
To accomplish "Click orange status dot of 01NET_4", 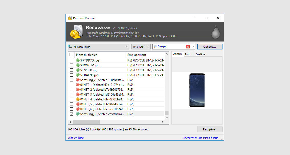I will (x=78, y=99).
